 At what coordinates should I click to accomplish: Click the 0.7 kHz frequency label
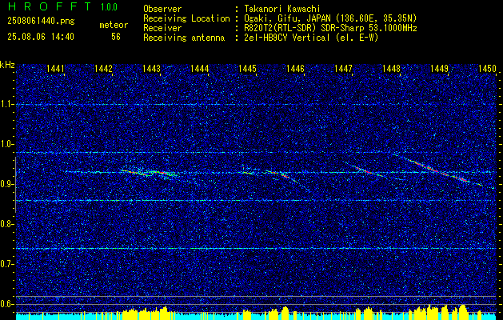point(7,264)
